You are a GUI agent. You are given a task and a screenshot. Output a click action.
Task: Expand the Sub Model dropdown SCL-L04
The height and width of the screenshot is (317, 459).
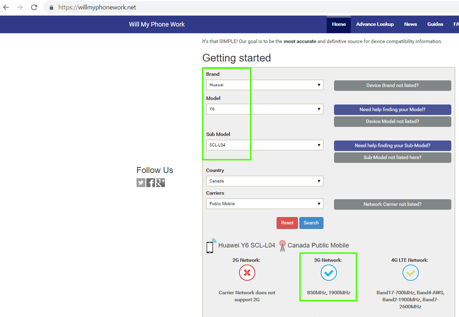pyautogui.click(x=265, y=145)
